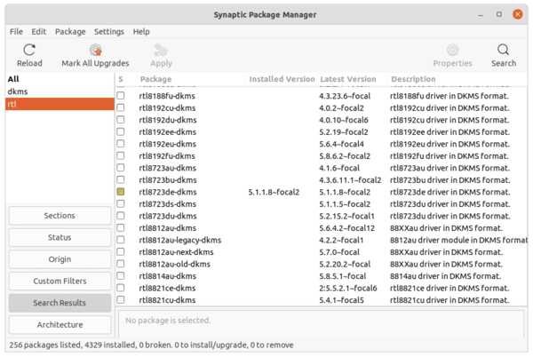
Task: Click the Search Results button
Action: pyautogui.click(x=60, y=303)
